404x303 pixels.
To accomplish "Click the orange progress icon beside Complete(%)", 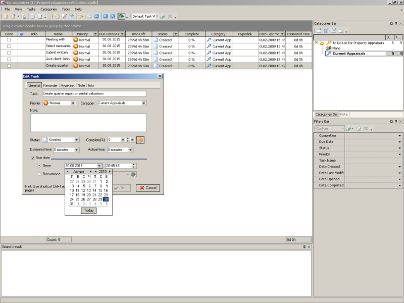I will (x=141, y=140).
